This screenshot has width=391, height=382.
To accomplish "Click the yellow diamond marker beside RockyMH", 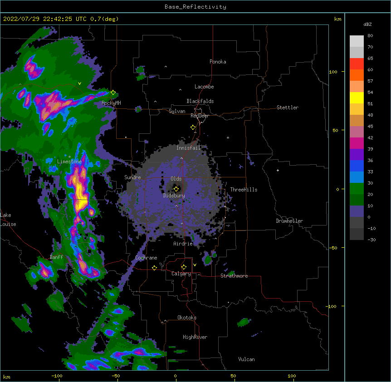I will coord(113,93).
